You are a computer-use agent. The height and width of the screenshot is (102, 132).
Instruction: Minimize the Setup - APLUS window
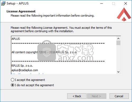[102, 3]
